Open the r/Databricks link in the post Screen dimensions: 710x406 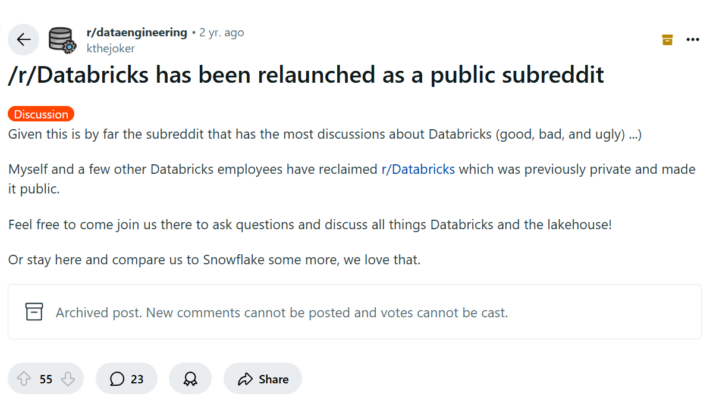coord(418,169)
